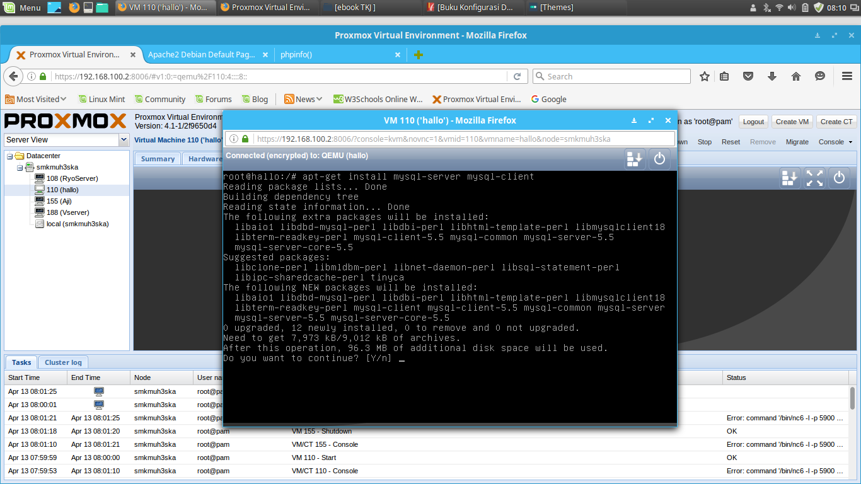Open the Firefox hamburger menu
861x484 pixels.
point(847,76)
